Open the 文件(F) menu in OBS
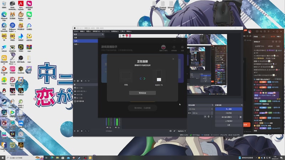285x160 pixels. 76,31
